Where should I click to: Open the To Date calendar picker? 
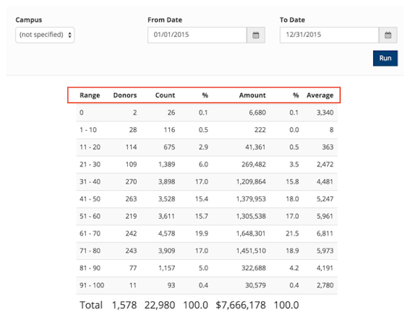(388, 35)
